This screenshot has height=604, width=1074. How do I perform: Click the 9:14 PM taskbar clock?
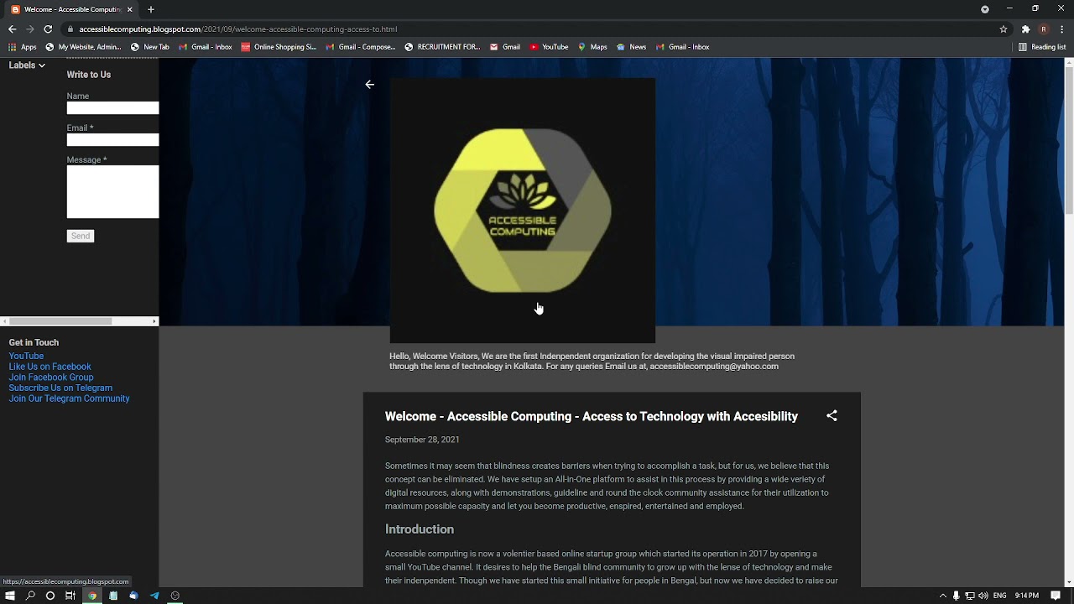[x=1027, y=596]
